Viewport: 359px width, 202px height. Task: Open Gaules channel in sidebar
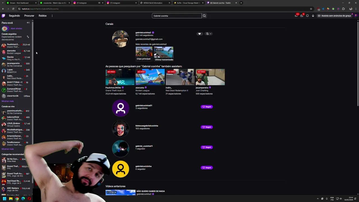coord(16,58)
